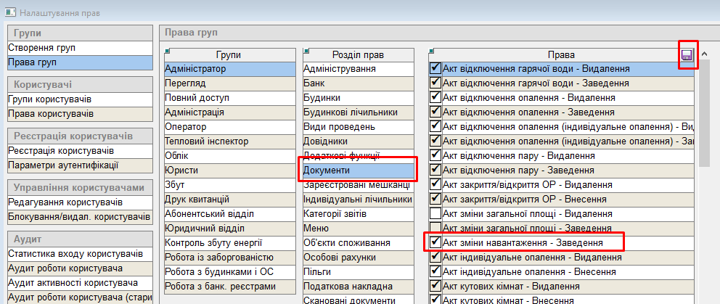Click the corner marker of Розділ прав column
Viewport: 720px width, 304px height.
coord(306,50)
